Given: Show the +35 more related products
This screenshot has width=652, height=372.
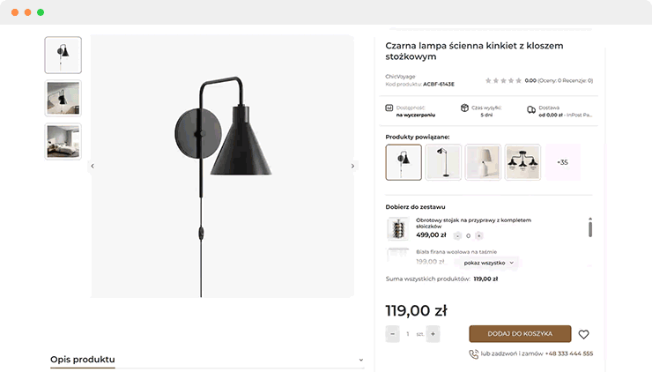Looking at the screenshot, I should [562, 162].
